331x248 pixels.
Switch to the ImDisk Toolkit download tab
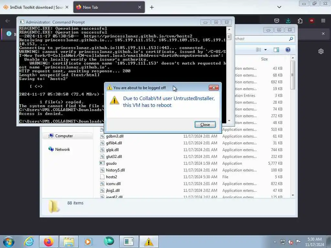point(36,7)
